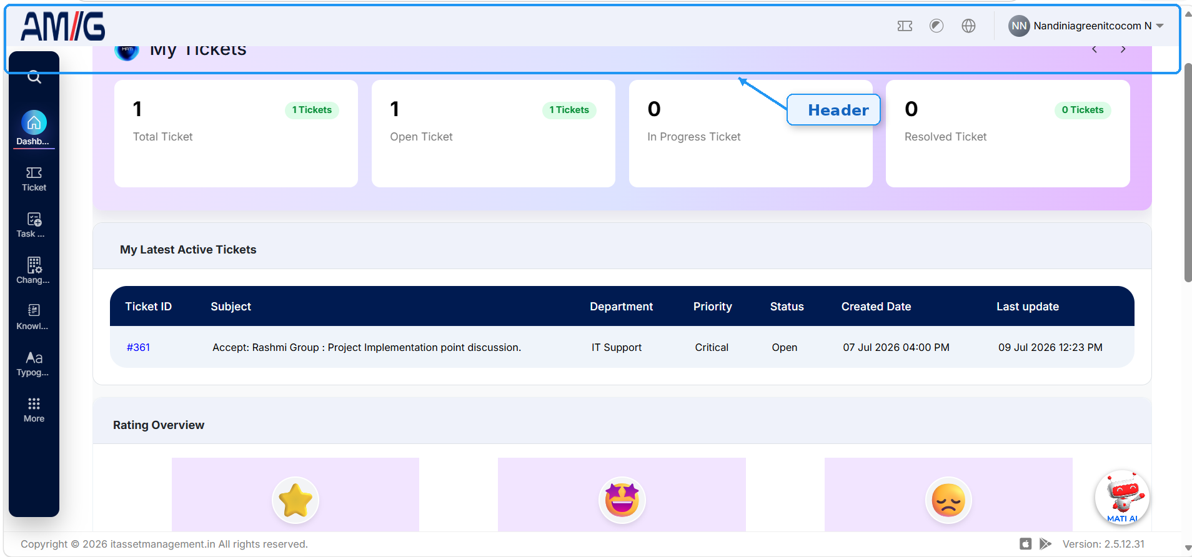Image resolution: width=1192 pixels, height=557 pixels.
Task: Open the Typography sidebar item
Action: (34, 364)
